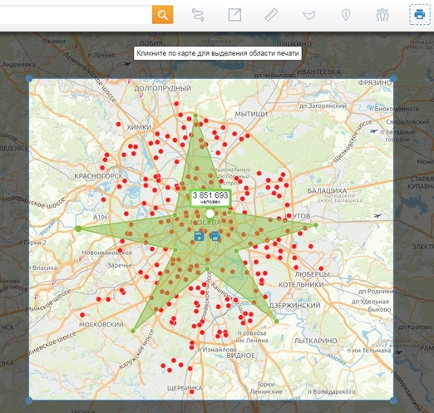Click the Заречье label on the map
434x413 pixels.
click(120, 265)
